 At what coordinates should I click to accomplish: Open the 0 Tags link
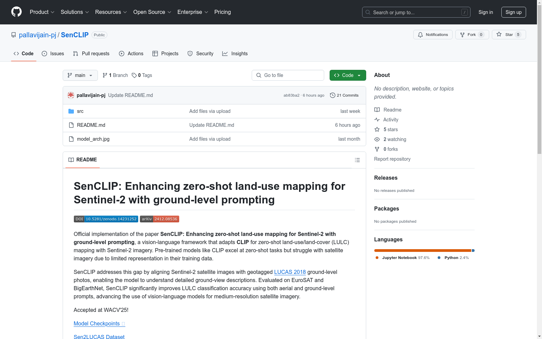[142, 75]
